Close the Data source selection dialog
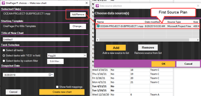201x96 pixels. 198,6
